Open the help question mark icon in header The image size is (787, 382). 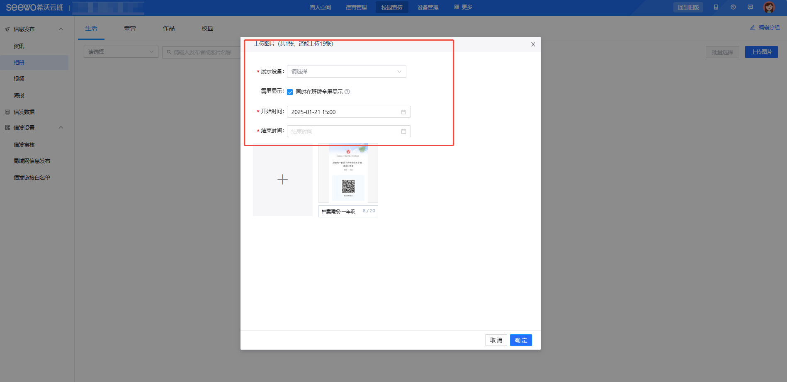(x=733, y=7)
